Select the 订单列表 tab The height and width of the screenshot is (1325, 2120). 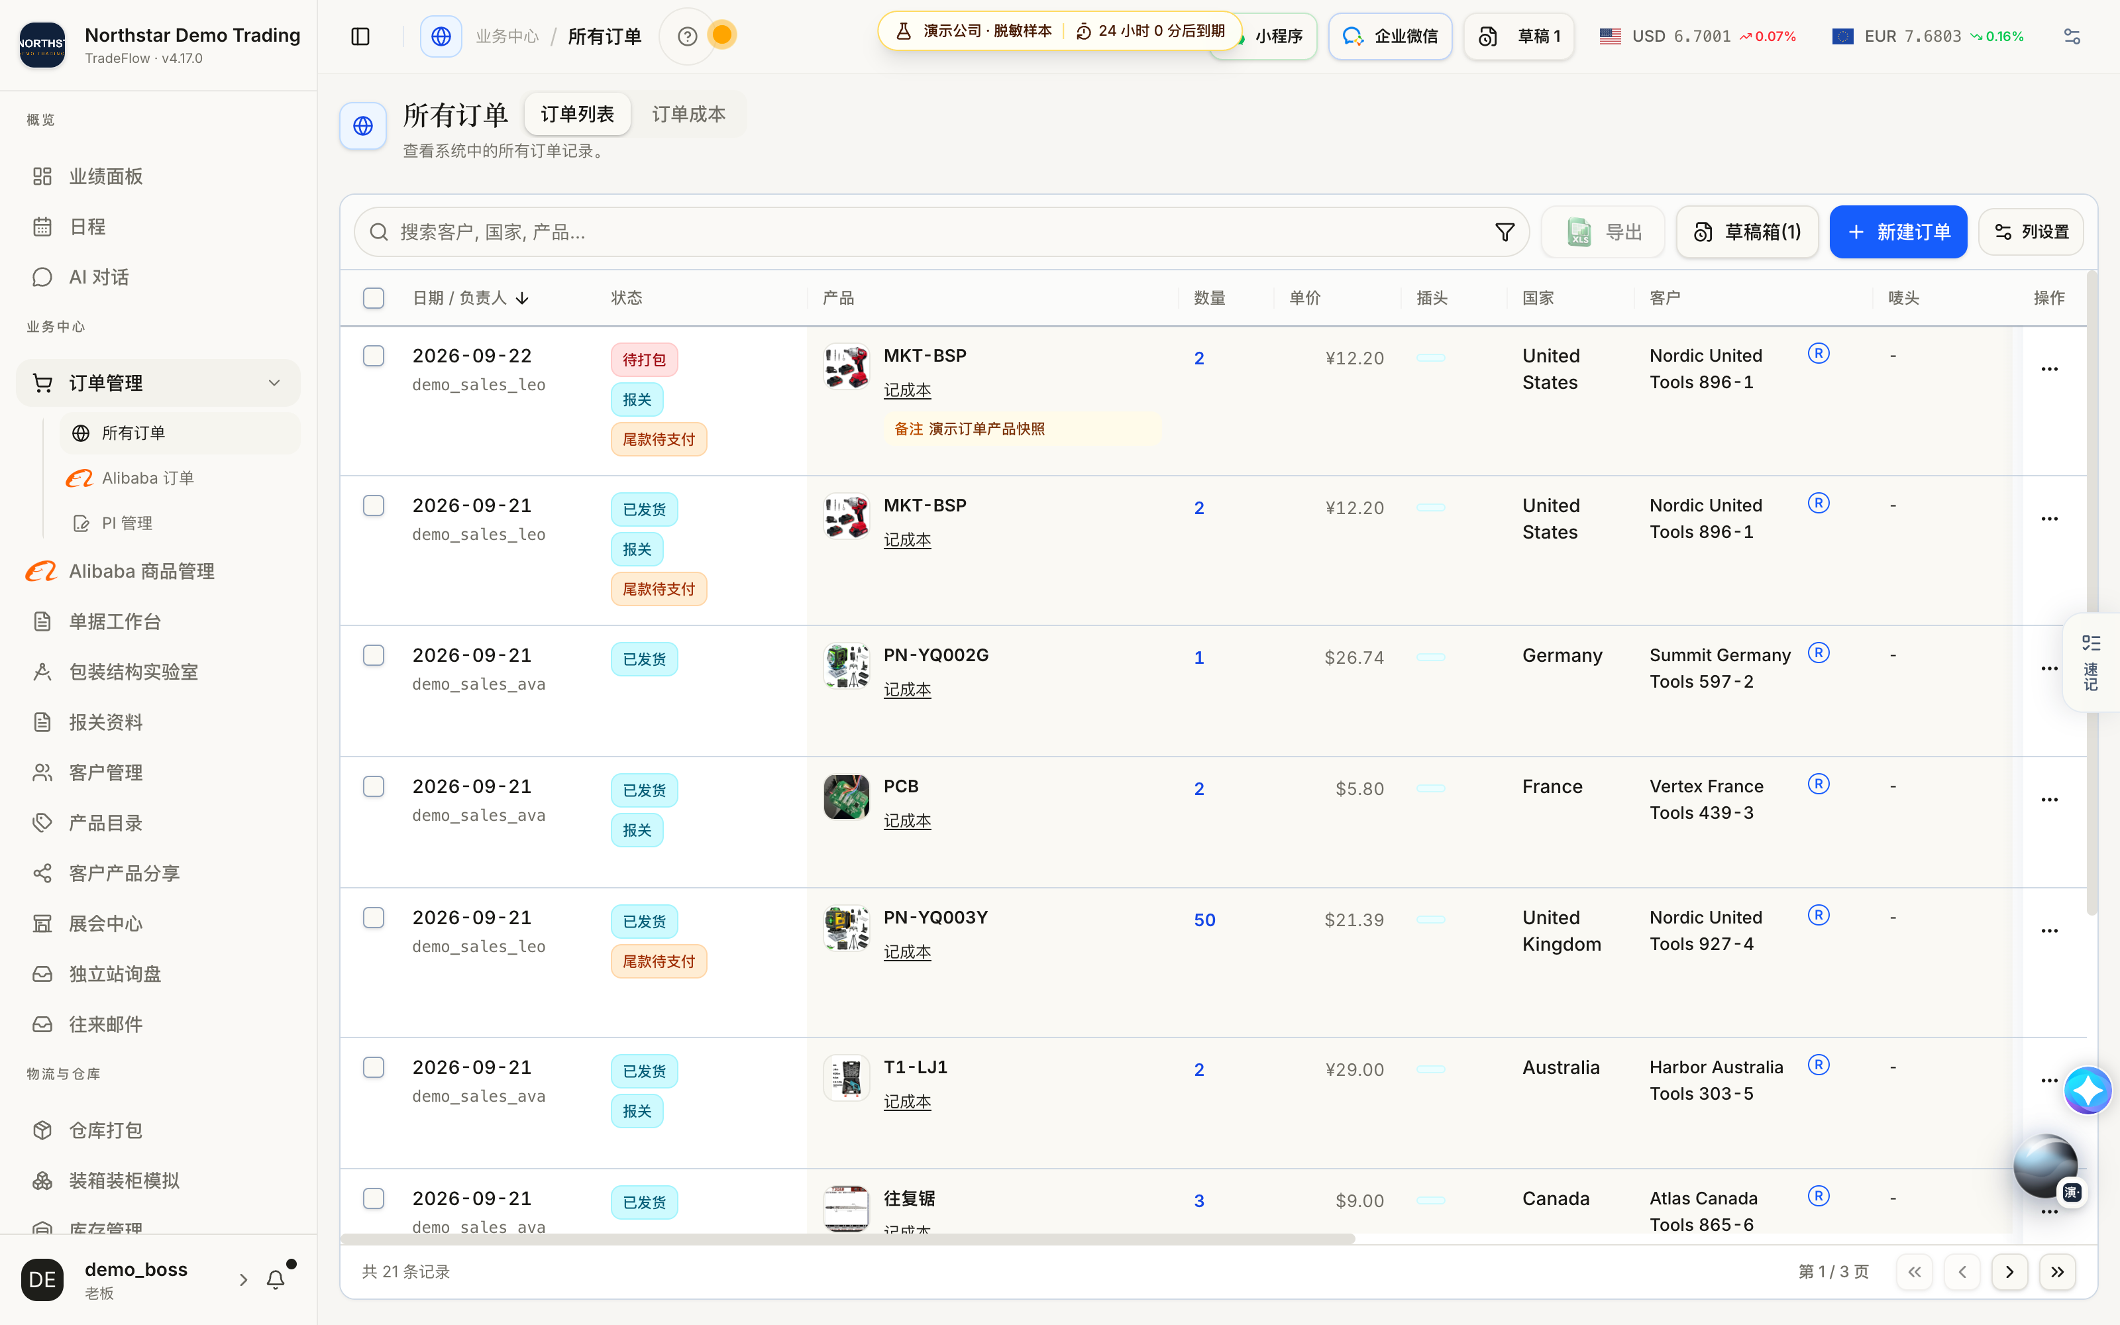pos(577,114)
